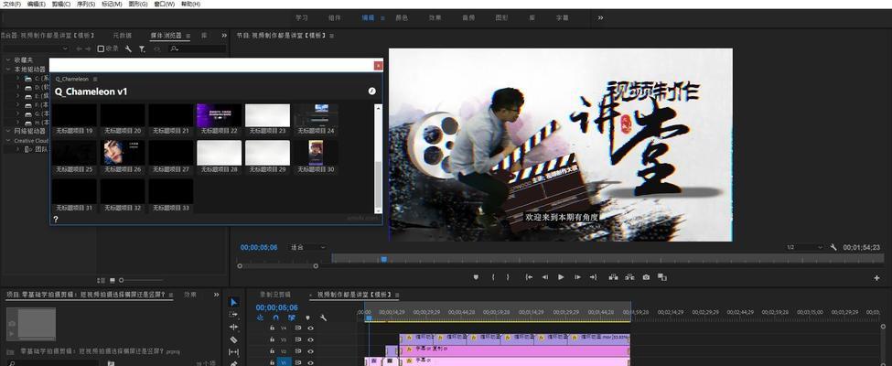This screenshot has height=366, width=892.
Task: Open Program monitor wrench settings
Action: 833,248
